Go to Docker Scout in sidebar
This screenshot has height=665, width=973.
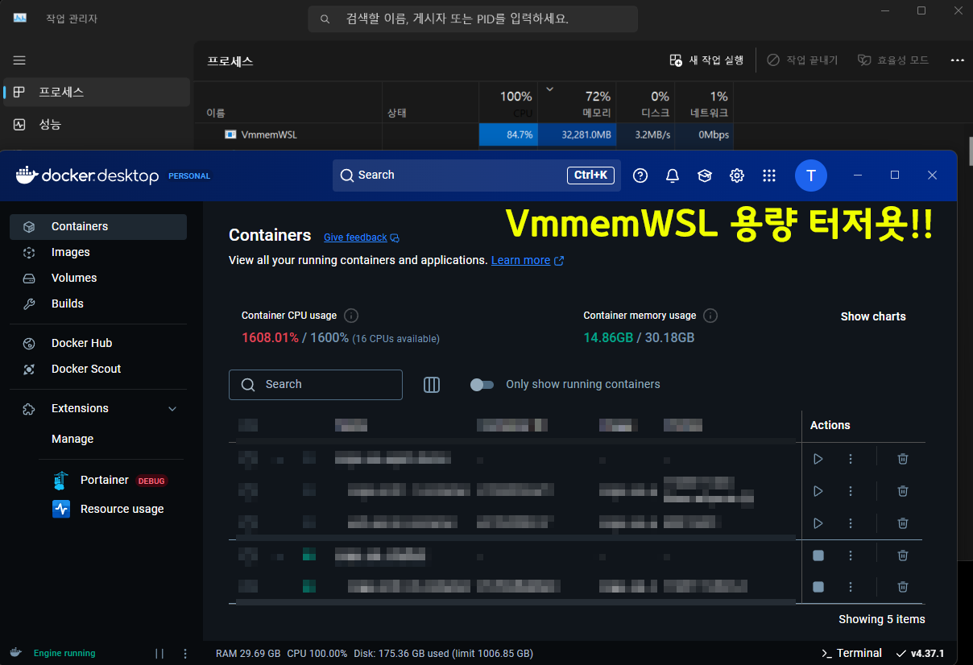point(98,370)
